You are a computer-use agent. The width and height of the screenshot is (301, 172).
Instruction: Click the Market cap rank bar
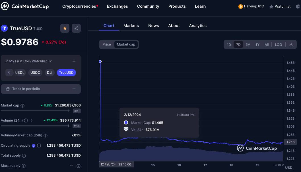[35, 111]
